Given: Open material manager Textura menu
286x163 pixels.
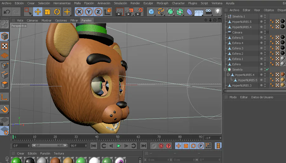Looking at the screenshot, I should pyautogui.click(x=59, y=153).
